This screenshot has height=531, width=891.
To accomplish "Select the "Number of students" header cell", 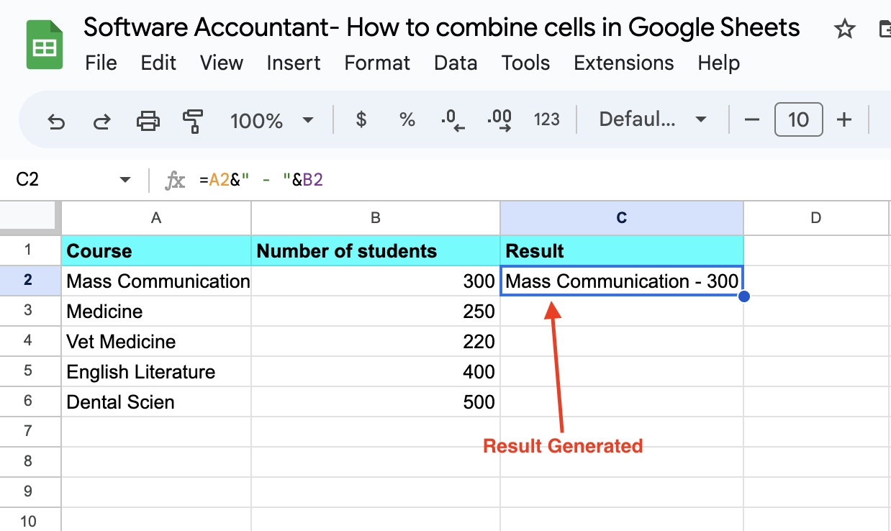I will tap(376, 250).
